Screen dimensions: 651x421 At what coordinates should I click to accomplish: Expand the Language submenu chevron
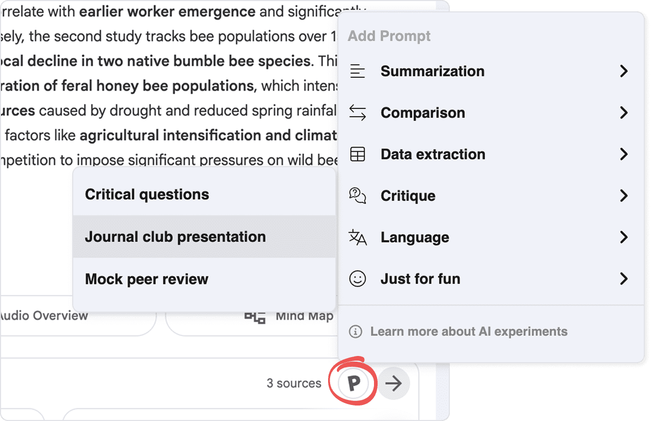tap(624, 237)
